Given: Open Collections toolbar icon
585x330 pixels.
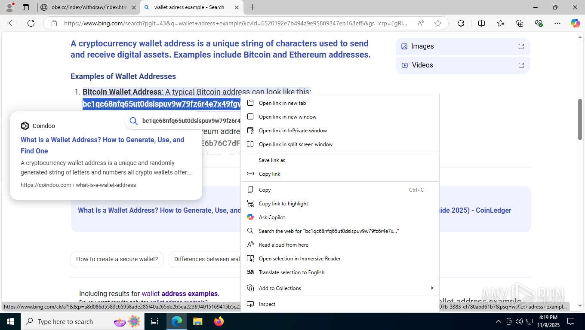Looking at the screenshot, I should coord(520,23).
